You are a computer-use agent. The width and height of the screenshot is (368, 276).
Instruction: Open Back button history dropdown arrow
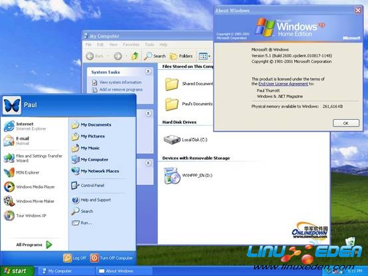pos(108,56)
